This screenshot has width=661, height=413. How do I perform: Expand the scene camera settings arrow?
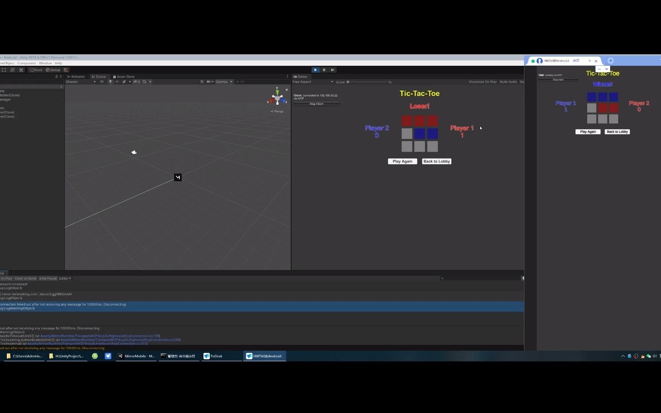212,82
